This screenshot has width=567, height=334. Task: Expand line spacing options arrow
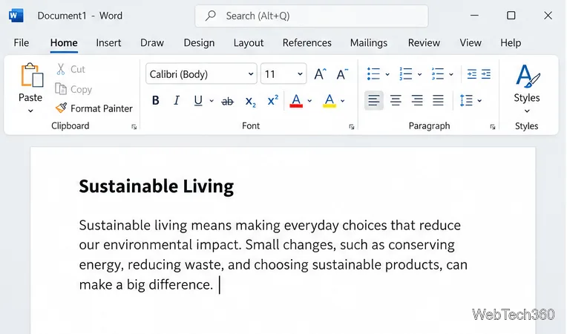point(479,101)
